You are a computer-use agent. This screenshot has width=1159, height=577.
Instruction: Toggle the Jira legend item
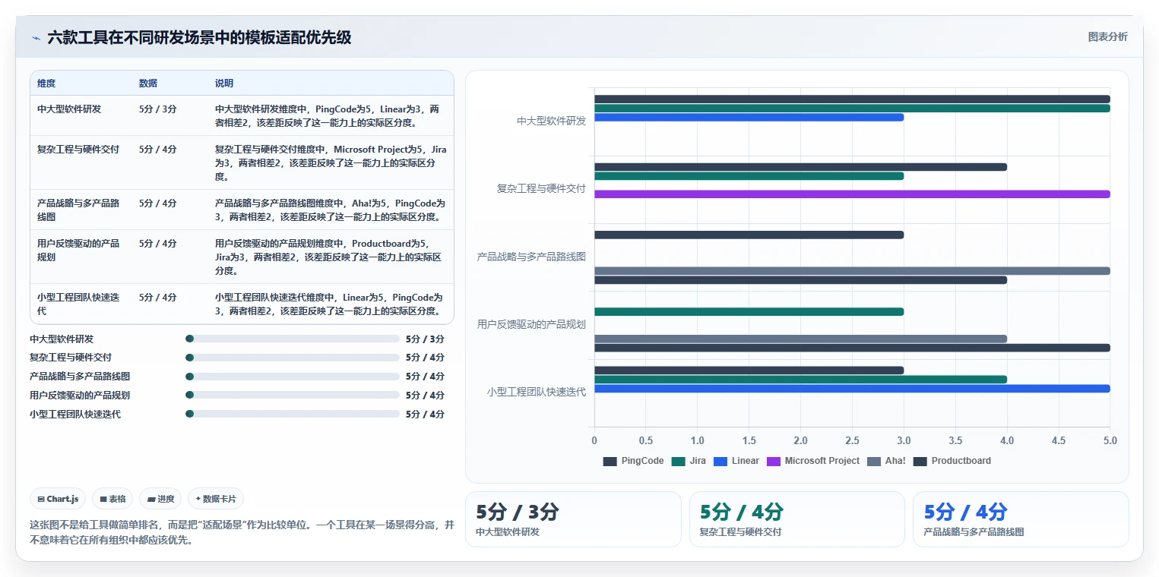click(689, 461)
